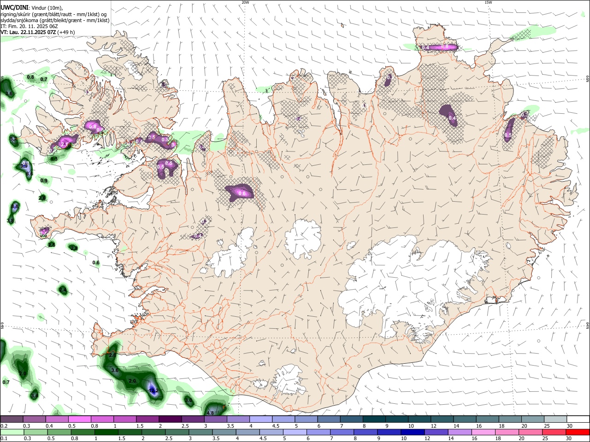Choose the white 30 swatch ending the upper scale

pos(577,419)
